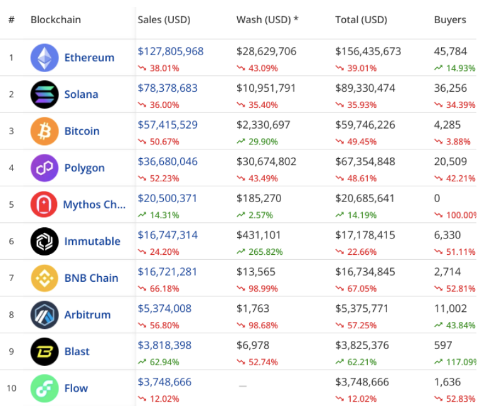Click Bitcoin sales value $57,415,529
492x413 pixels.
click(x=168, y=124)
